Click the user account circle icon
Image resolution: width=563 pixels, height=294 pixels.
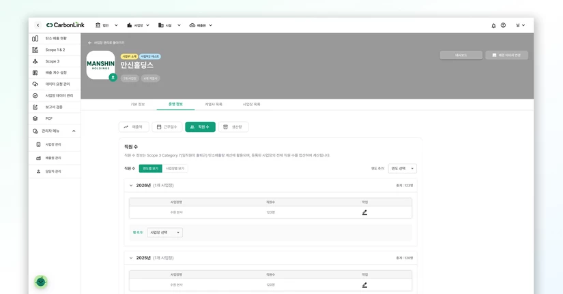point(504,25)
